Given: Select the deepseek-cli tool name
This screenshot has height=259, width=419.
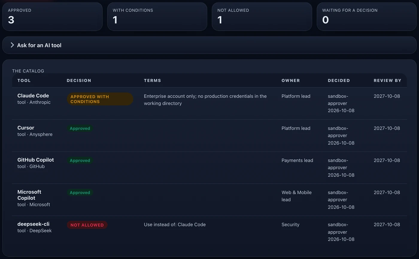Looking at the screenshot, I should point(33,224).
